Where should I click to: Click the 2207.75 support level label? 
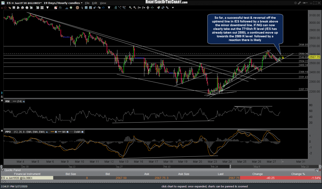[x=303, y=89]
